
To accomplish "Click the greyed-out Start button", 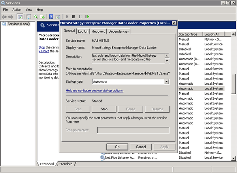I will pyautogui.click(x=78, y=109).
